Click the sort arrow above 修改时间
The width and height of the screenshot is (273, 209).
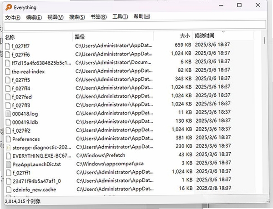[x=223, y=32]
